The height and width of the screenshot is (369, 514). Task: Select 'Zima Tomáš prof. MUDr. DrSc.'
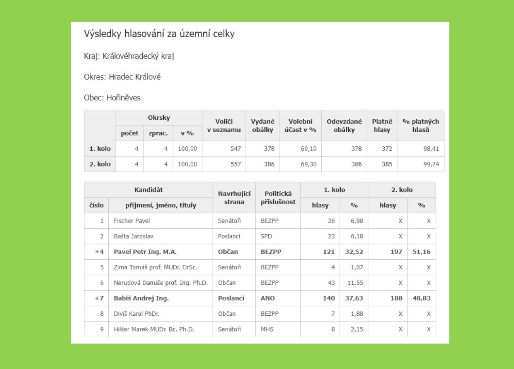point(155,267)
